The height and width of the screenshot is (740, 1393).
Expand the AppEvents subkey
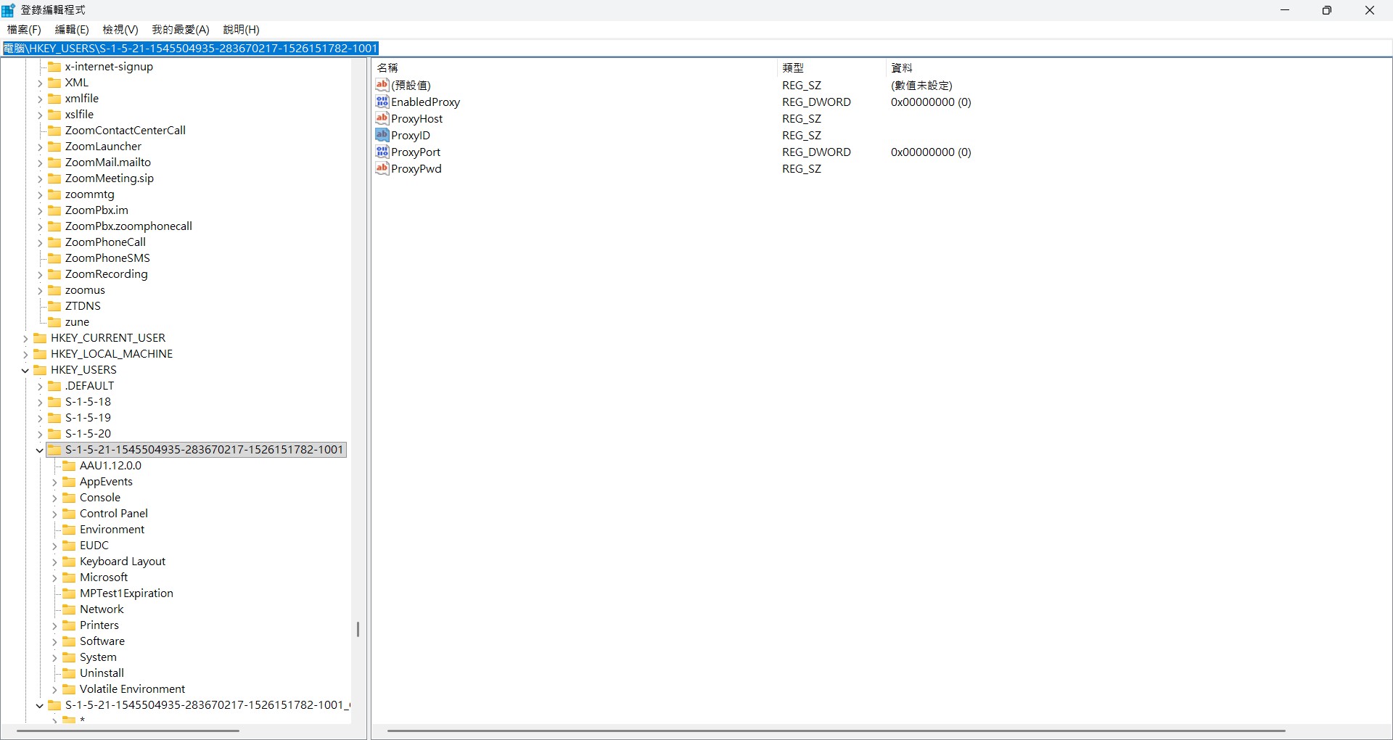point(54,482)
